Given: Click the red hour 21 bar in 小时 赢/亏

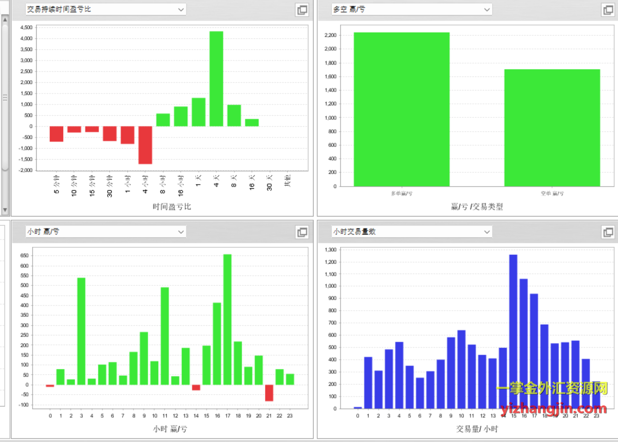Looking at the screenshot, I should [269, 392].
